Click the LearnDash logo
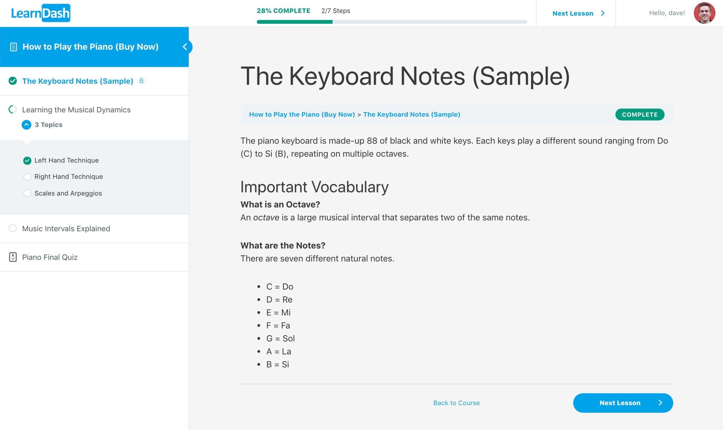 pyautogui.click(x=41, y=13)
